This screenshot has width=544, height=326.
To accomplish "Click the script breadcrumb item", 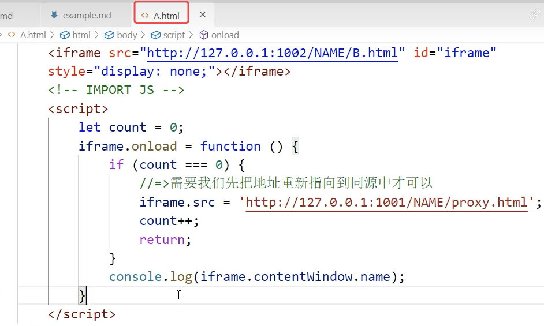I will (174, 35).
